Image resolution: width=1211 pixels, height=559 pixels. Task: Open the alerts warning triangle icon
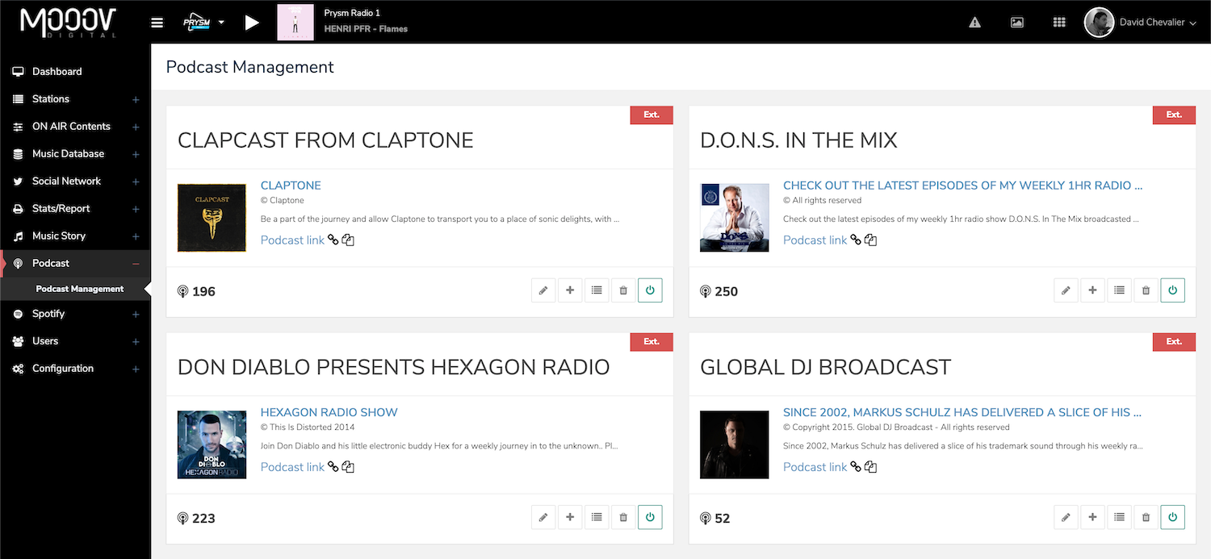[975, 23]
